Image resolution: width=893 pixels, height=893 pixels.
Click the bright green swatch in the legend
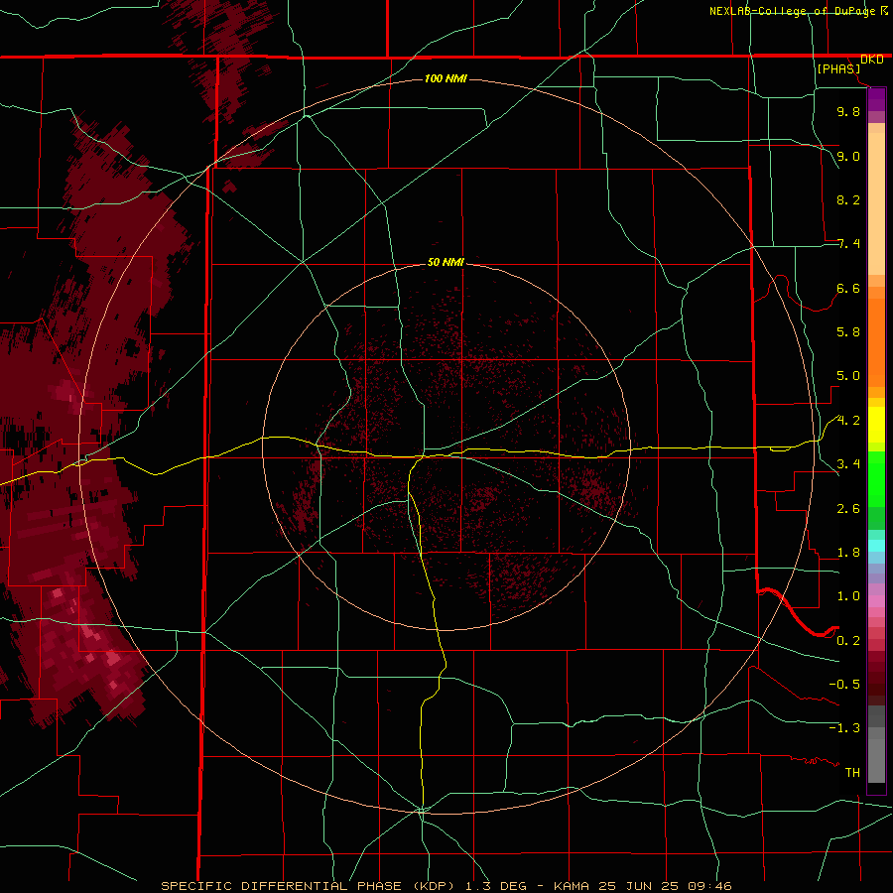pyautogui.click(x=876, y=479)
